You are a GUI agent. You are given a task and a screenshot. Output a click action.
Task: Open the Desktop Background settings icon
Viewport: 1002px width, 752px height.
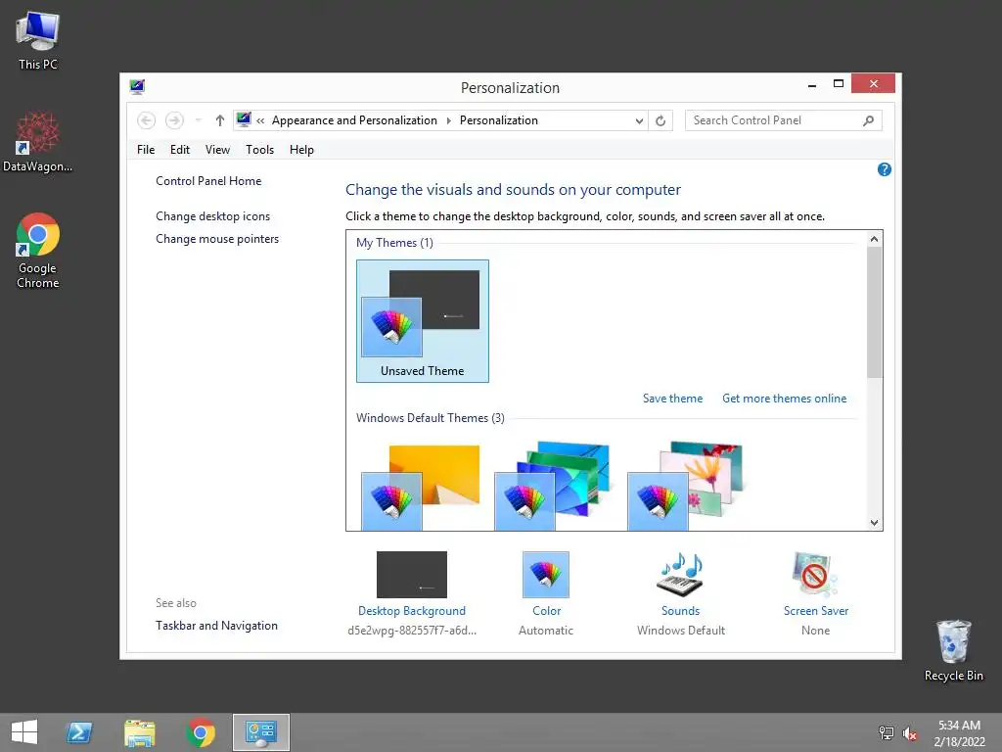pos(412,574)
